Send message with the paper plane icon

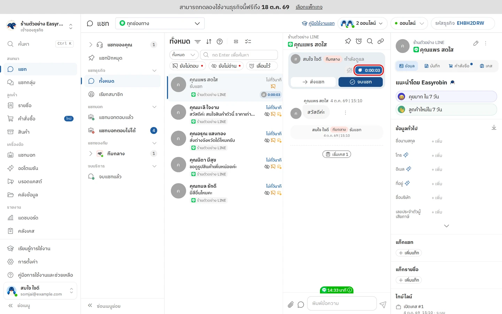[x=383, y=305]
